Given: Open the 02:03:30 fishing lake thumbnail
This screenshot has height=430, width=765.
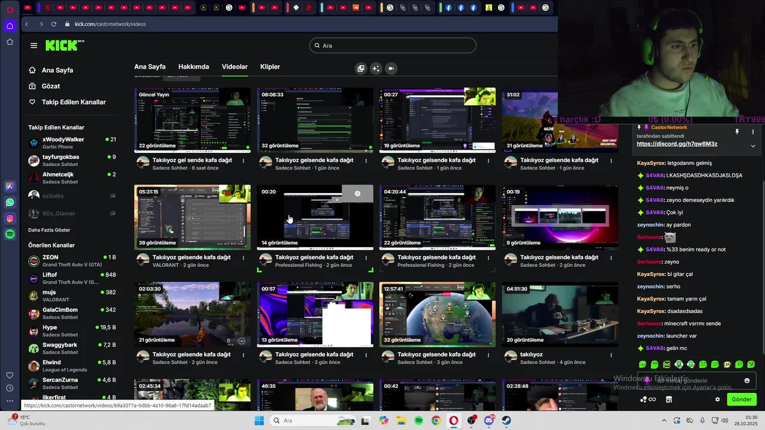Looking at the screenshot, I should click(192, 314).
